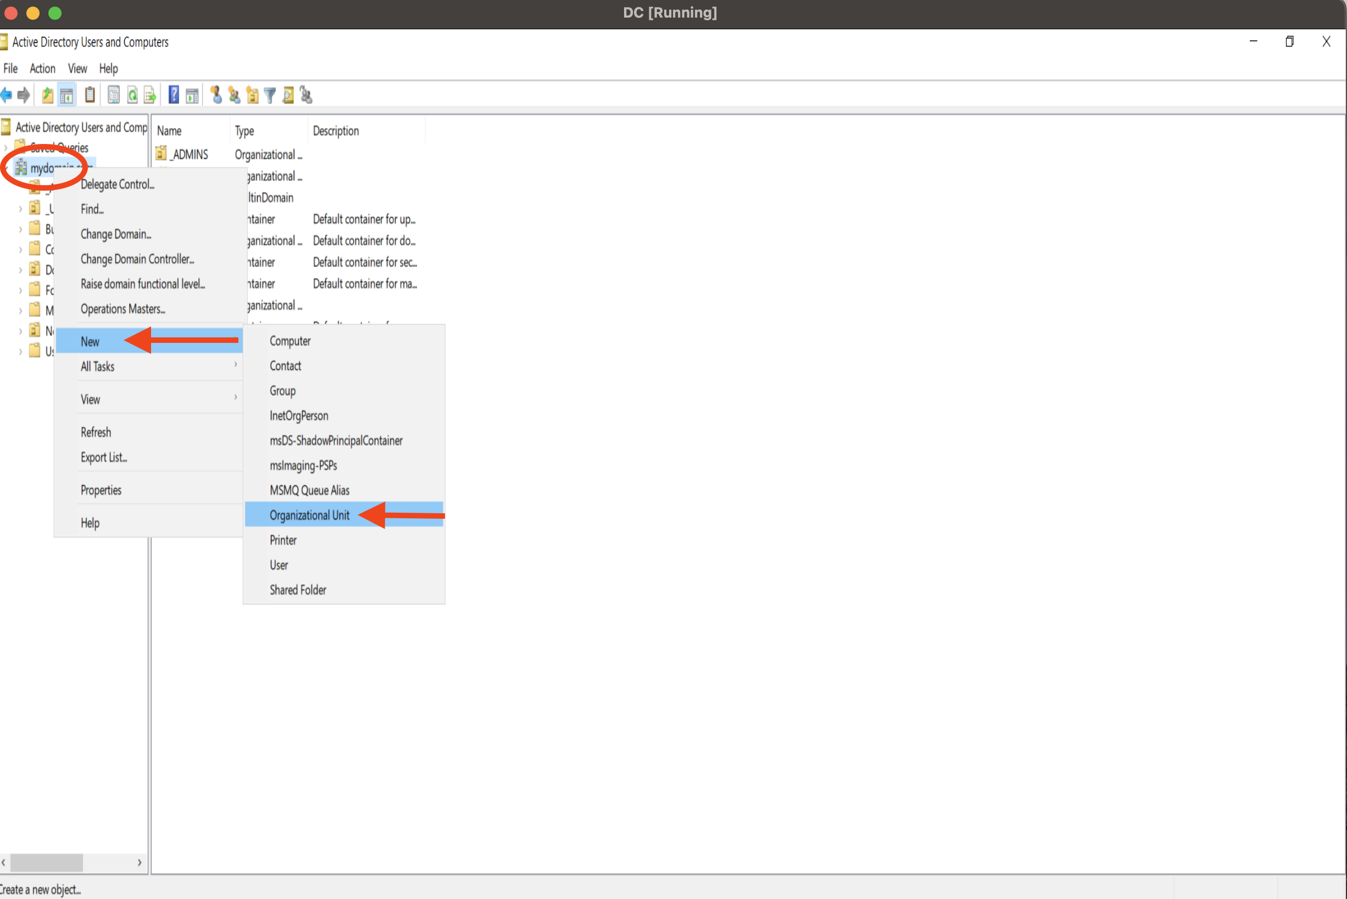The image size is (1347, 899).
Task: Click the Export List toolbar icon
Action: (x=150, y=95)
